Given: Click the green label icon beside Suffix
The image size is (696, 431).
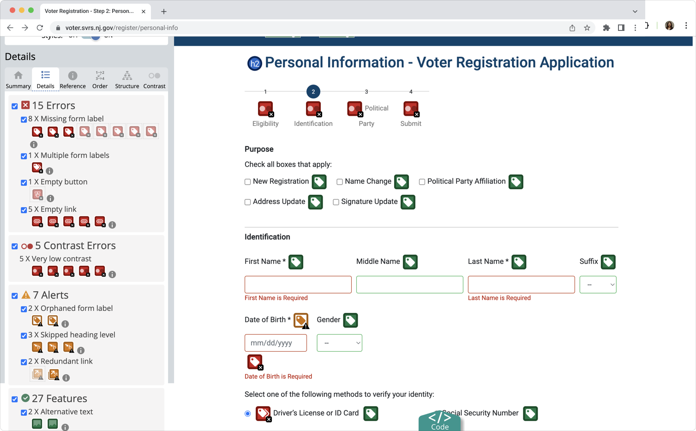Looking at the screenshot, I should click(608, 262).
